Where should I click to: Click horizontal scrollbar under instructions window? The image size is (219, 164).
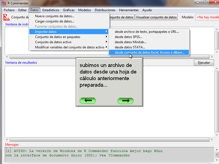(x=109, y=57)
